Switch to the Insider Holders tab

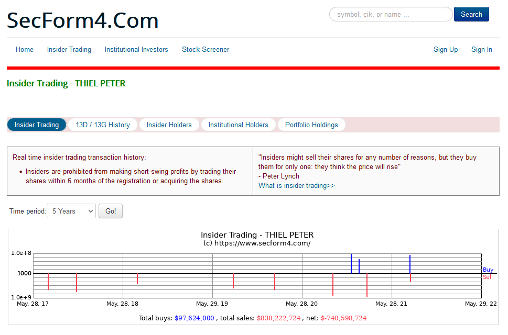[169, 125]
